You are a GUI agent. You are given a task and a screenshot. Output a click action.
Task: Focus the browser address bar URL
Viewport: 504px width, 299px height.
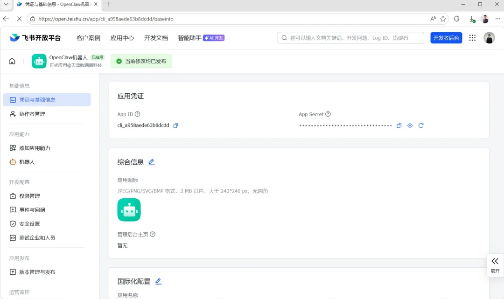(106, 19)
